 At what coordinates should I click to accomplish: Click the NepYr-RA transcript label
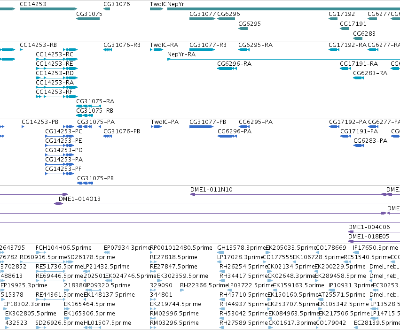[x=181, y=54]
